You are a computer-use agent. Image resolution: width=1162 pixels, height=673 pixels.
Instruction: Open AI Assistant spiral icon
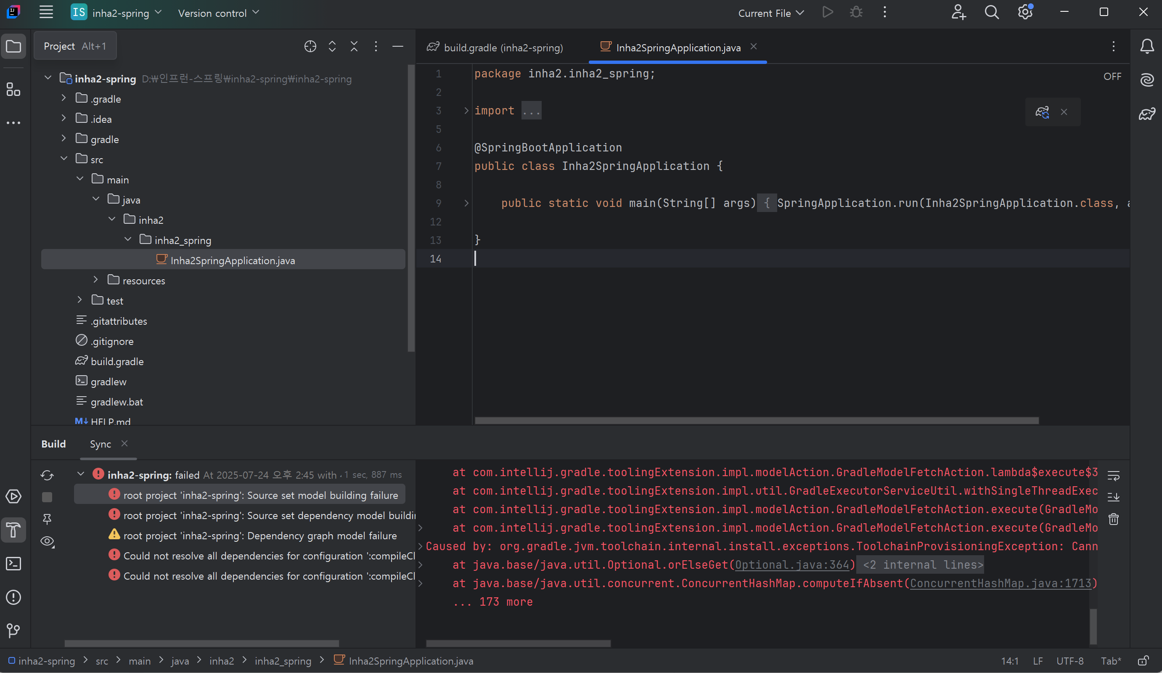(x=1147, y=80)
